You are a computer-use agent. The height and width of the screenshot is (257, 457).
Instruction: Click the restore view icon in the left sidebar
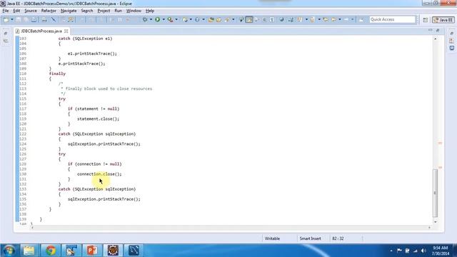click(6, 34)
